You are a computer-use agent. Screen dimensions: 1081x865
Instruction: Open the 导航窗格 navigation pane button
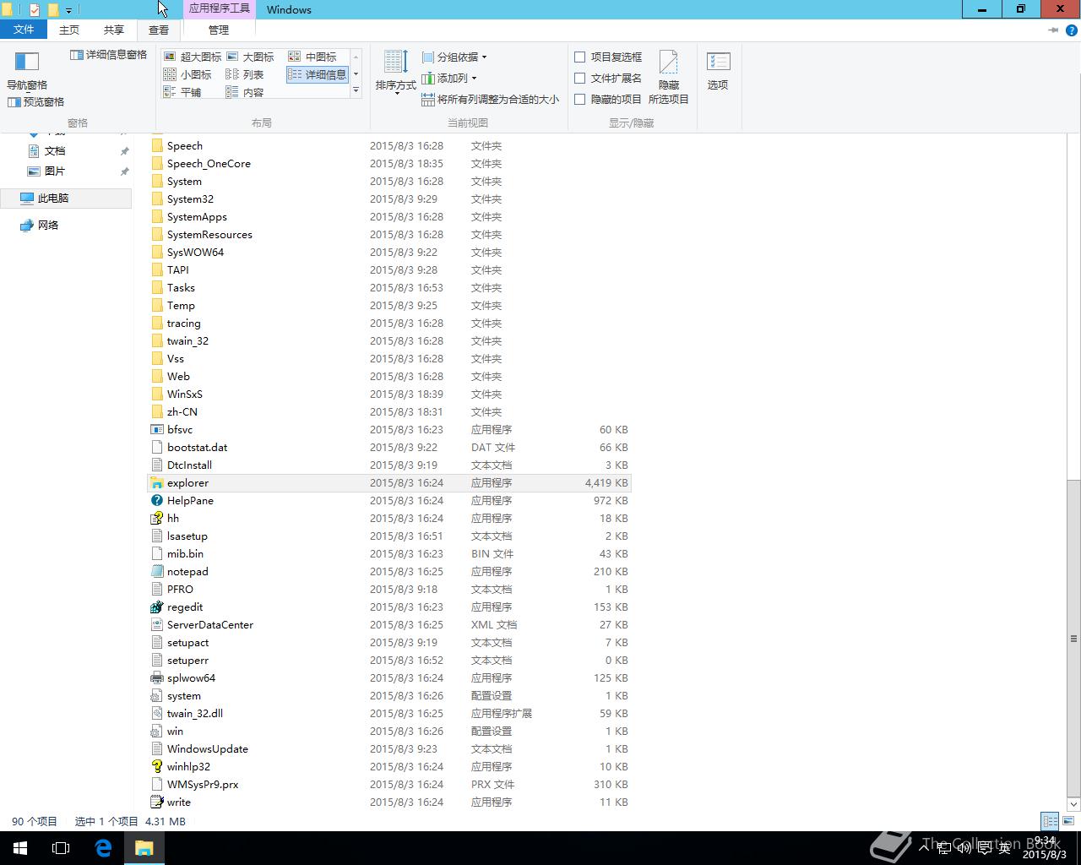pyautogui.click(x=27, y=70)
